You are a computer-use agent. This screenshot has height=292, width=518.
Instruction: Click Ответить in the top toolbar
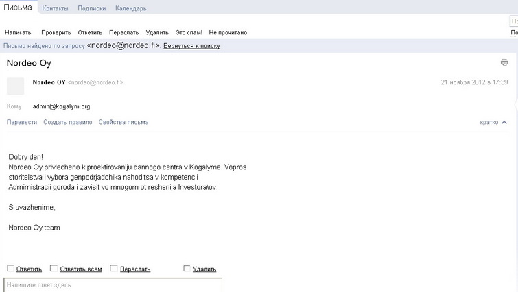click(90, 32)
